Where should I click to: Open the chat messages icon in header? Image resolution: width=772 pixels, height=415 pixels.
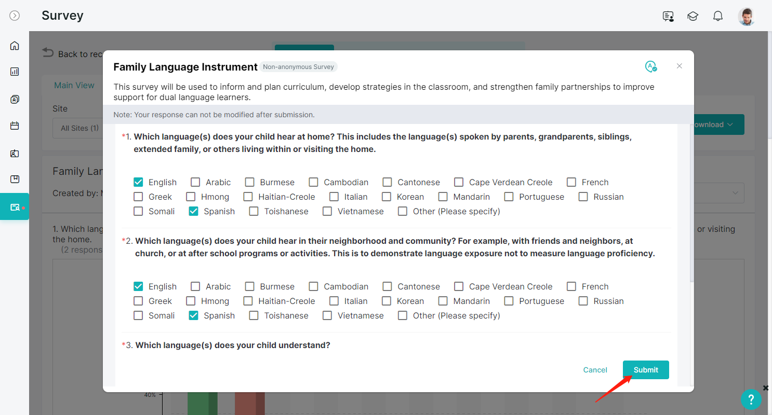tap(668, 16)
